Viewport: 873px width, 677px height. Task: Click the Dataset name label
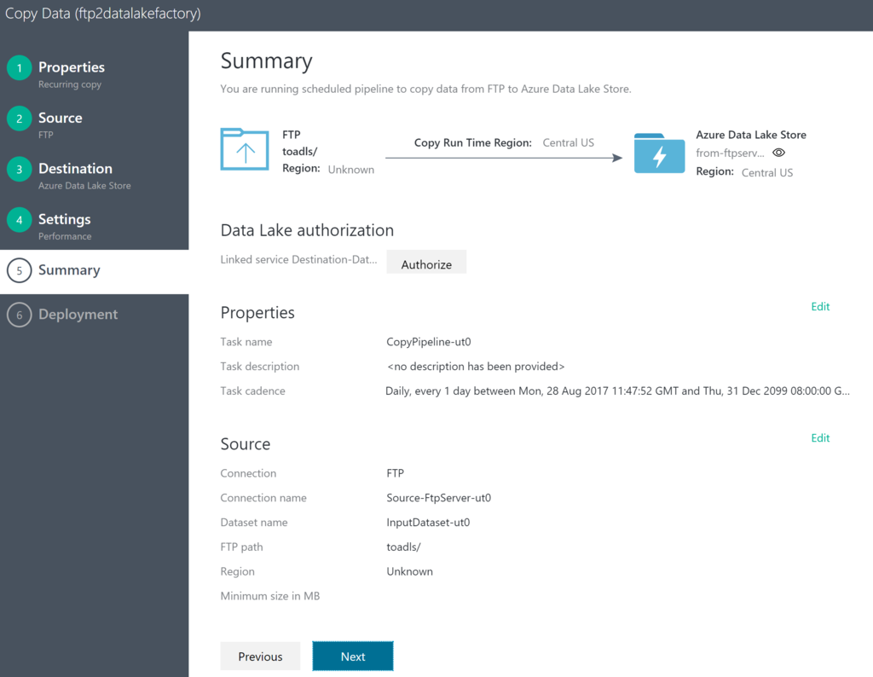[x=254, y=522]
